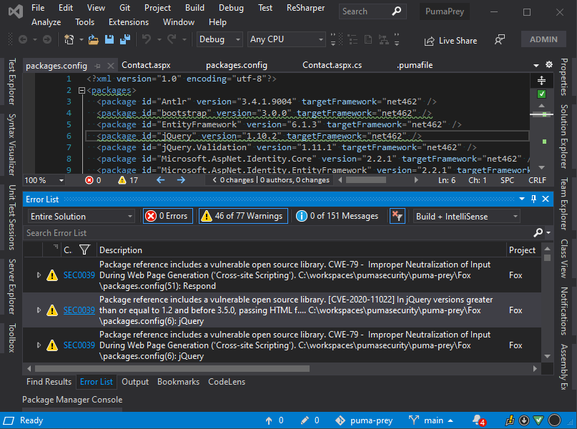The width and height of the screenshot is (577, 429).
Task: Click the Visual Studio logo icon
Action: pos(16,11)
